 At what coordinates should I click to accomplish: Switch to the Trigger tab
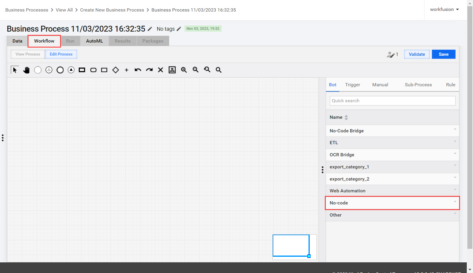click(x=353, y=85)
